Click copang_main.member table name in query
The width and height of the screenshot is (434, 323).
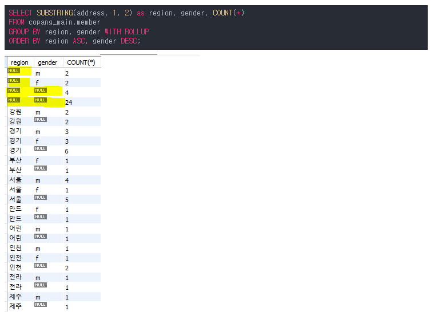click(65, 22)
